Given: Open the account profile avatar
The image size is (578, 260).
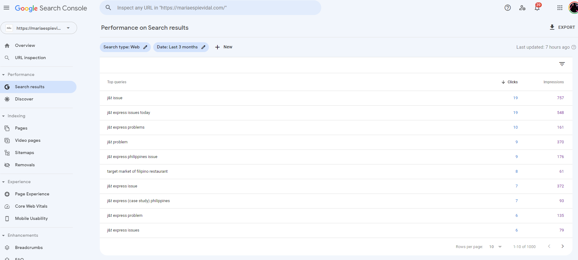Looking at the screenshot, I should pyautogui.click(x=573, y=8).
